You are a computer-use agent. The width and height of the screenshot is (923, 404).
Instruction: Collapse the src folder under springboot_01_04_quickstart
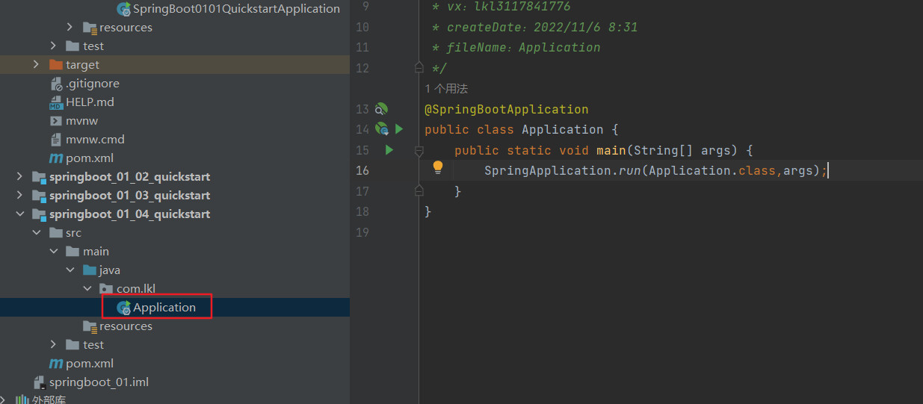tap(37, 232)
